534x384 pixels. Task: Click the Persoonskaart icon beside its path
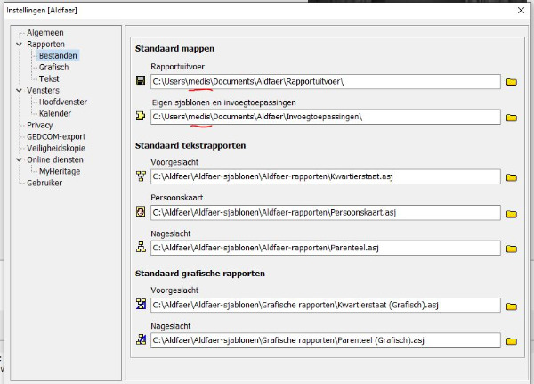(x=140, y=213)
